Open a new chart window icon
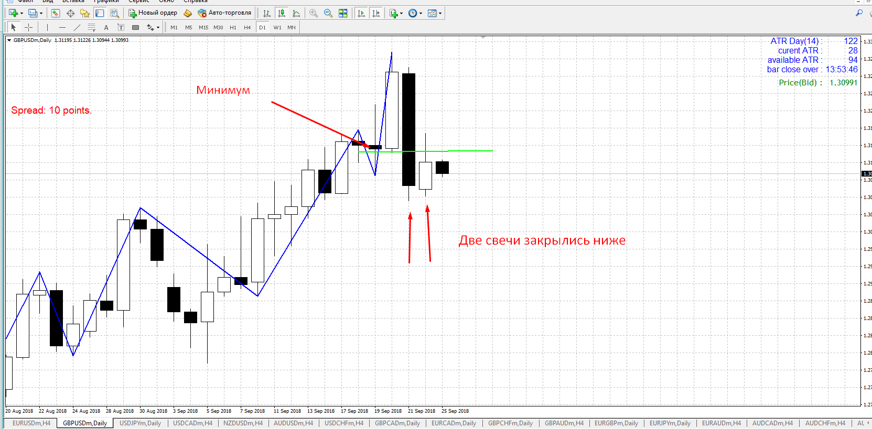Image resolution: width=872 pixels, height=429 pixels. 13,13
